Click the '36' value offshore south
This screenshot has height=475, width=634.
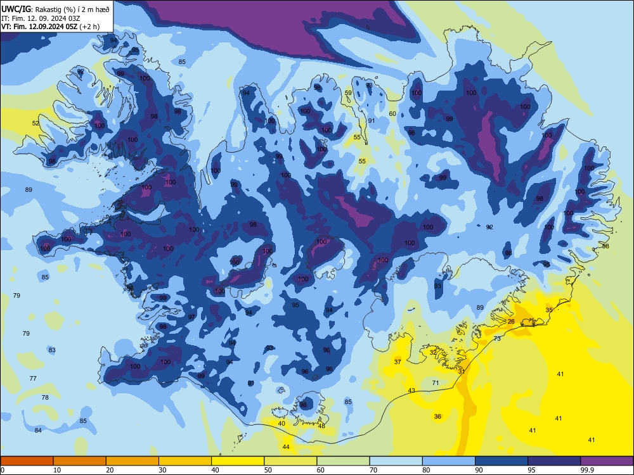(437, 417)
